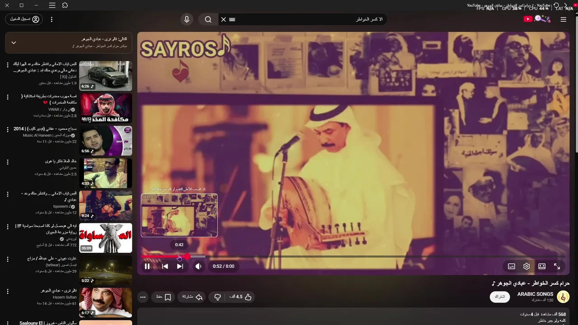Like the video with 4.5 thousand likes
Screen dimensions: 578x325
coord(241,297)
